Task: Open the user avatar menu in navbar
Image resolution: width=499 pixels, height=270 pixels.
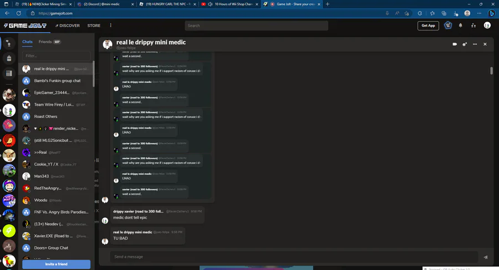Action: tap(487, 25)
